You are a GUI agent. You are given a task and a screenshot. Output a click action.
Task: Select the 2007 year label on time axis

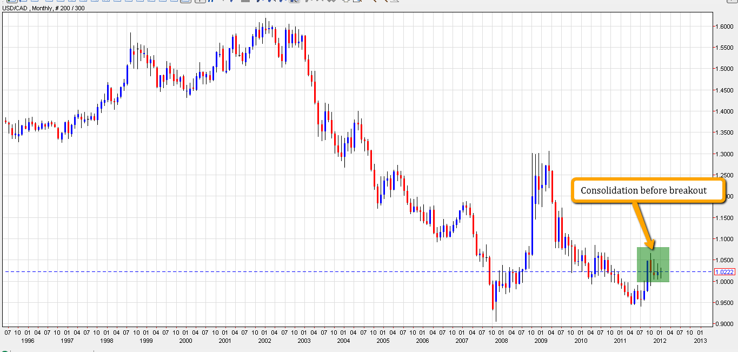462,341
